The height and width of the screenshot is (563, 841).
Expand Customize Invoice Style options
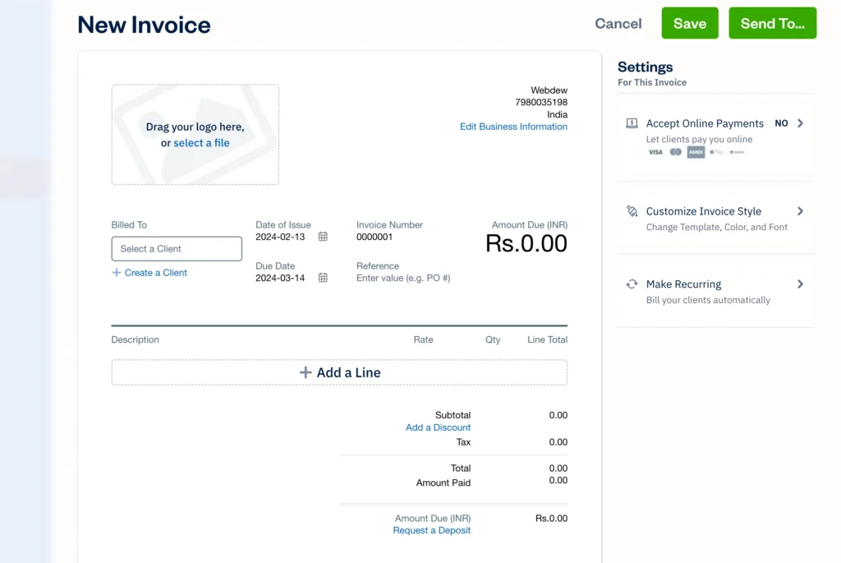(799, 210)
